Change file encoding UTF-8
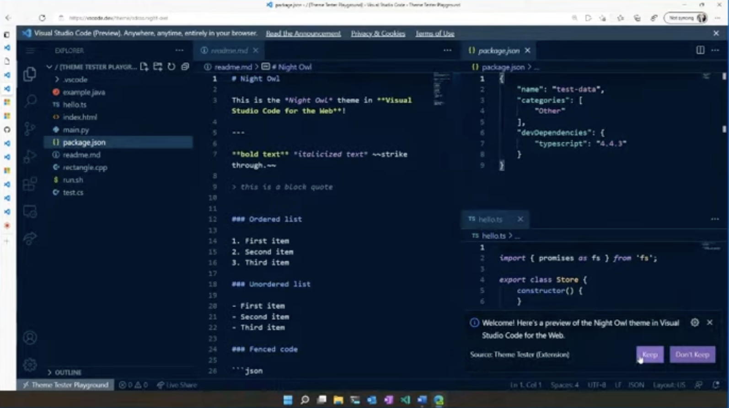729x408 pixels. [597, 385]
